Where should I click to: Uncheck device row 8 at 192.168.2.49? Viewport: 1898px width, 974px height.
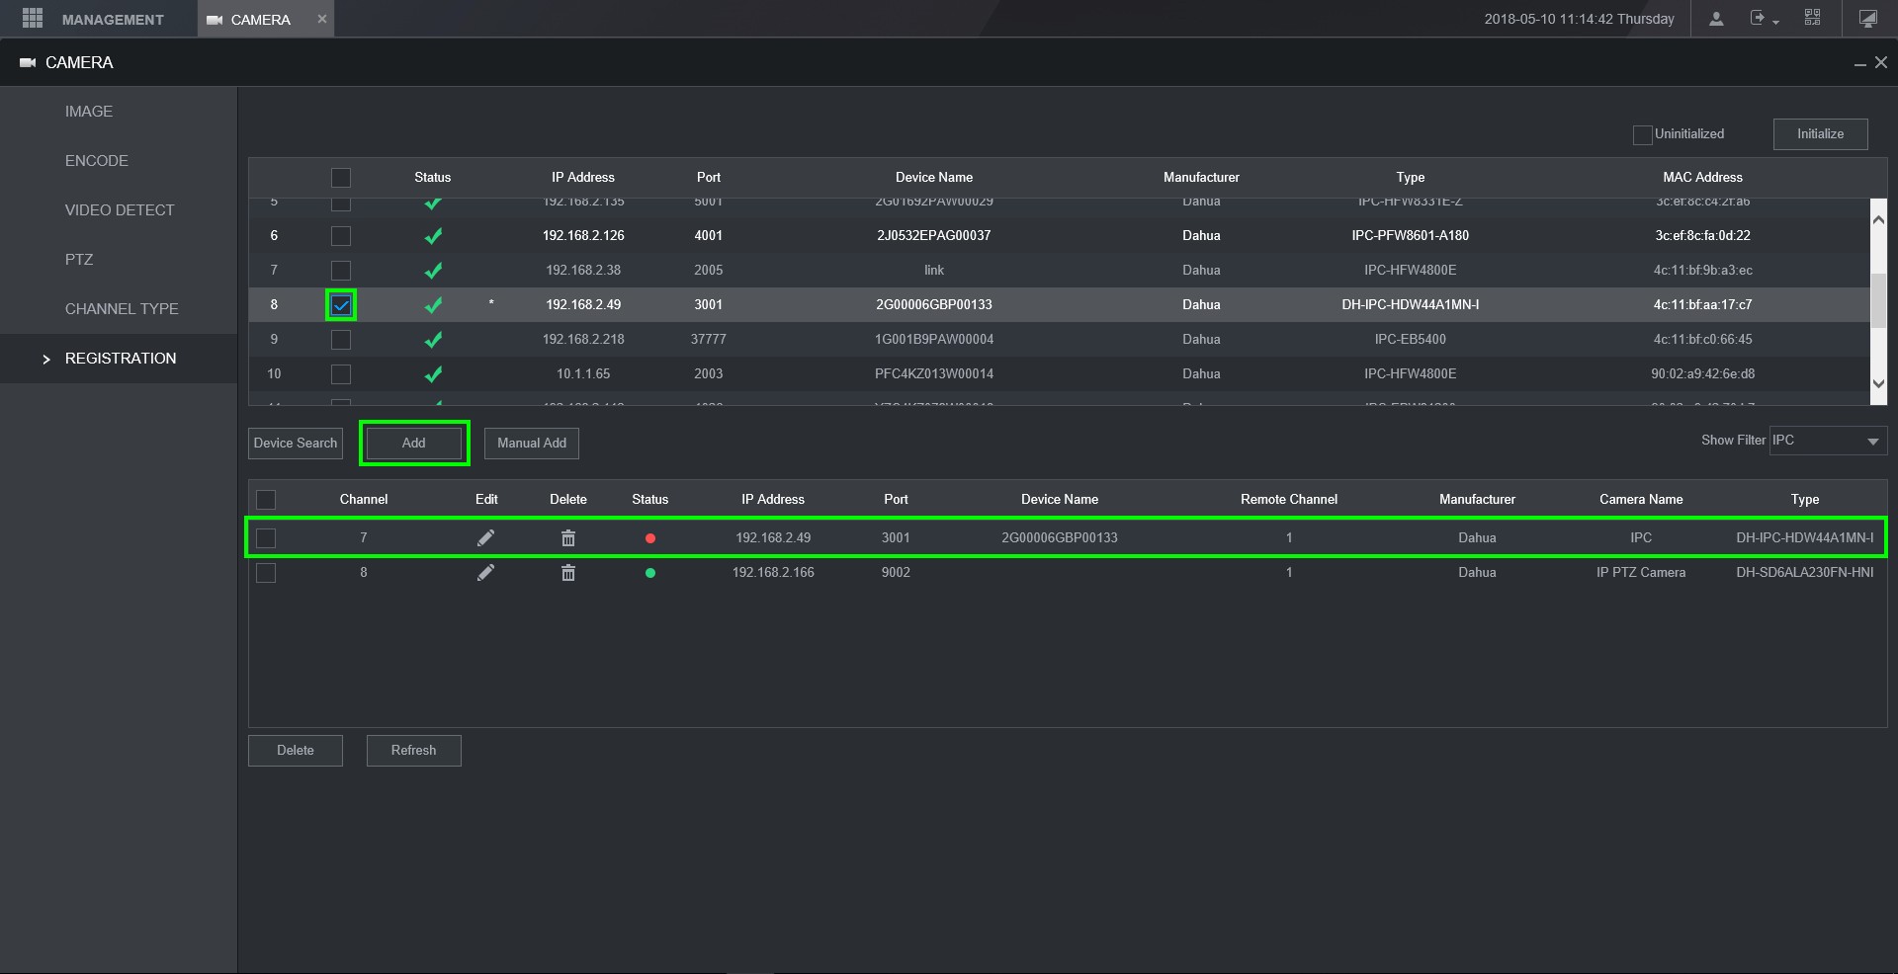coord(341,305)
